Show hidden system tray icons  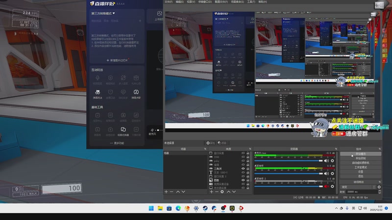coord(336,208)
